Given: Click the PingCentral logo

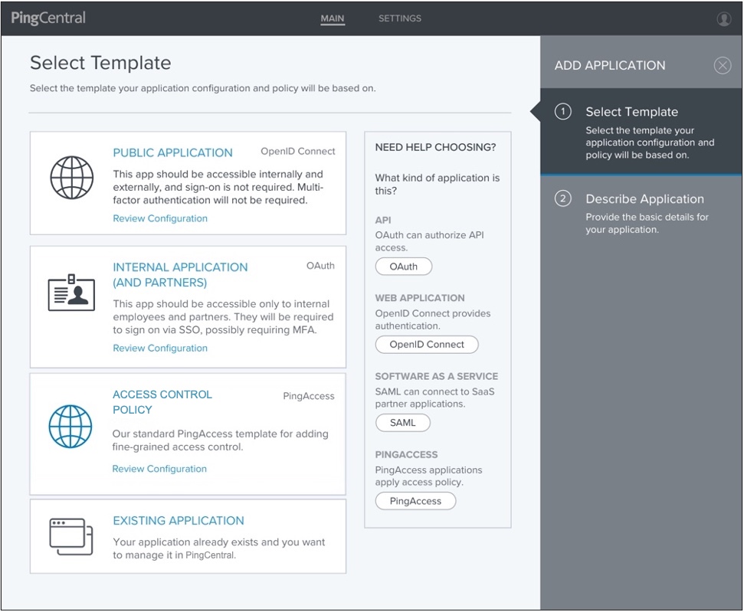Looking at the screenshot, I should 48,18.
